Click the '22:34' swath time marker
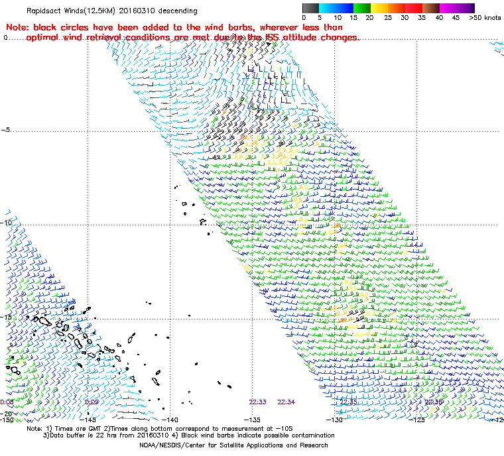This screenshot has width=504, height=456. click(x=286, y=402)
